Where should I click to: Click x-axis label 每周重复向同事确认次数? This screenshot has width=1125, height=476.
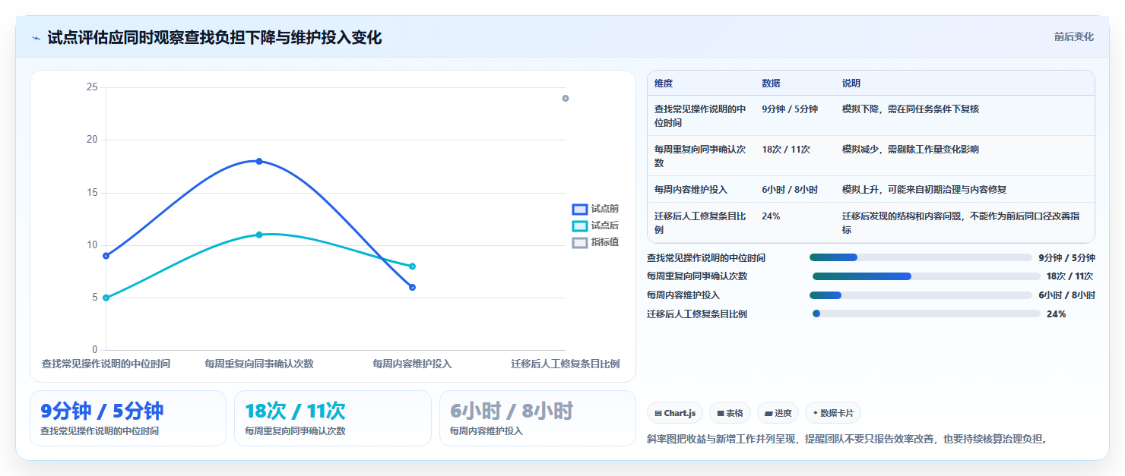[x=259, y=364]
